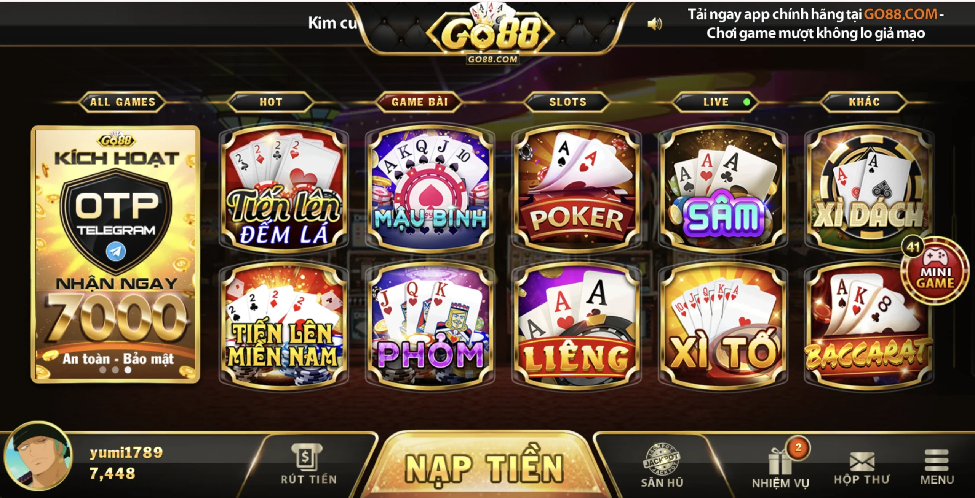Screen dimensions: 975x498
Task: Select the first banner carousel dot
Action: [x=102, y=370]
